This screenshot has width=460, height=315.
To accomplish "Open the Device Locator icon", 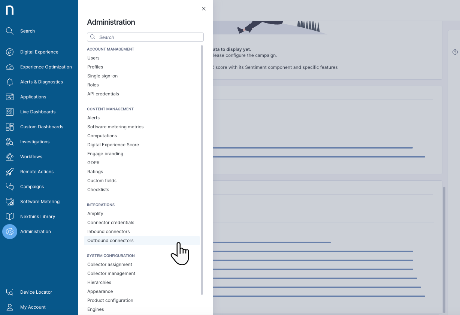I will click(x=10, y=292).
